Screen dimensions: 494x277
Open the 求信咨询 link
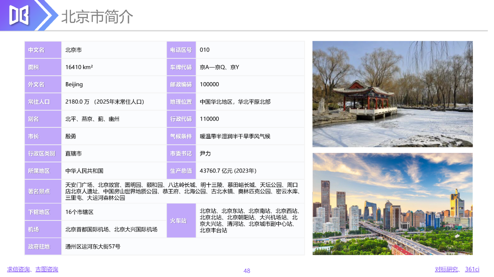[x=18, y=269]
